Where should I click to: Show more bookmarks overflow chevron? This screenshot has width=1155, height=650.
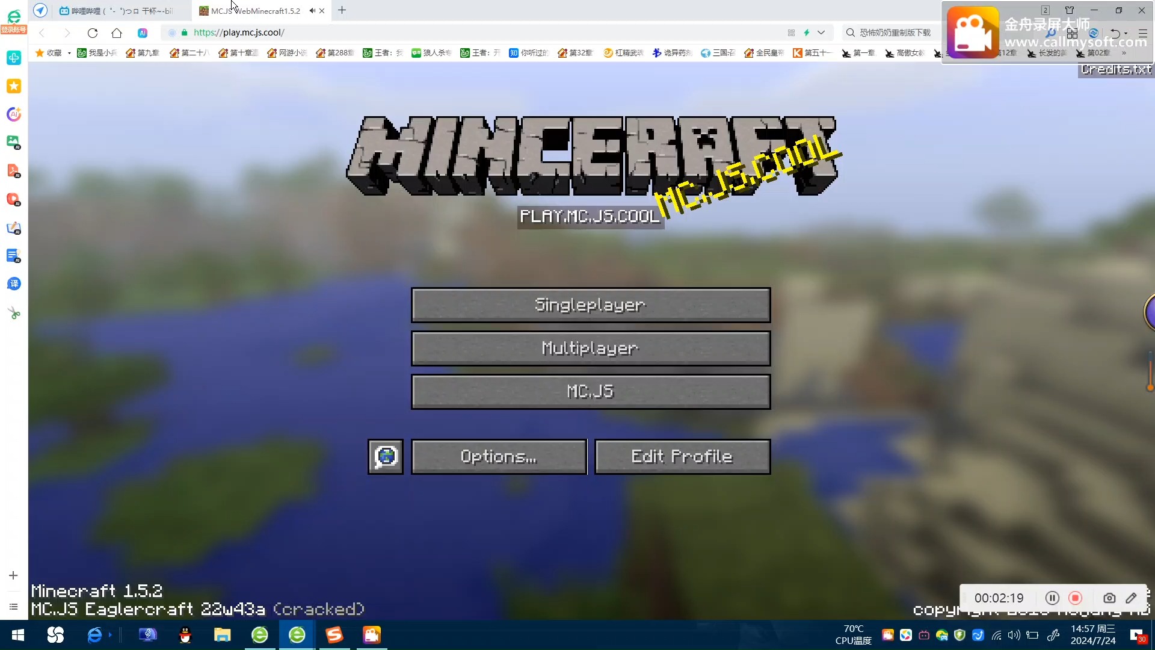click(1124, 53)
